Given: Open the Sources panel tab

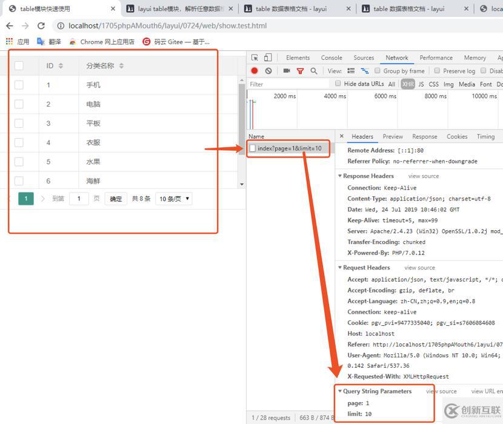Looking at the screenshot, I should tap(364, 58).
